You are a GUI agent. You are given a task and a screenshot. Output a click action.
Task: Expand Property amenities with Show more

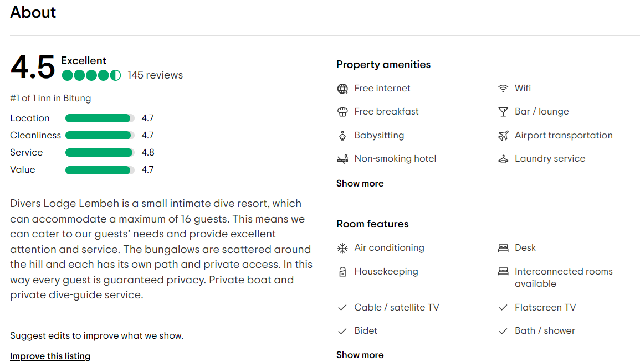click(360, 183)
